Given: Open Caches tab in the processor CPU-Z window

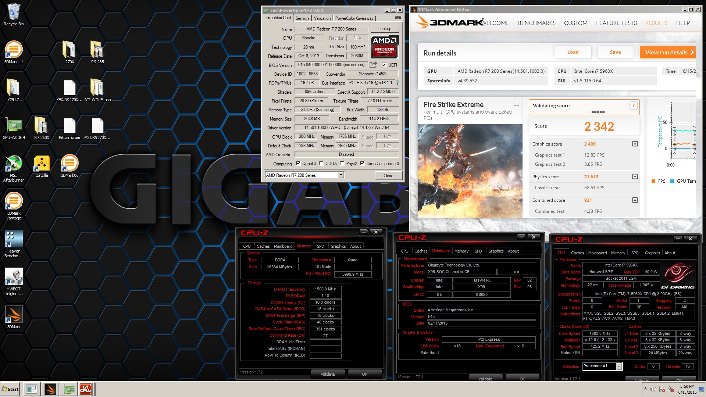Looking at the screenshot, I should 577,253.
